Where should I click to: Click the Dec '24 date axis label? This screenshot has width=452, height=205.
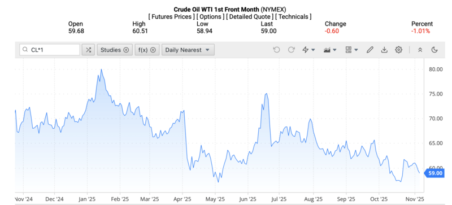[54, 199]
